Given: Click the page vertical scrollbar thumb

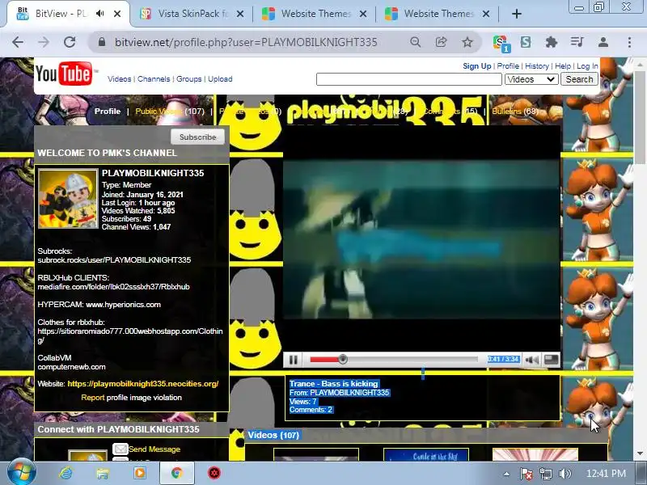Looking at the screenshot, I should [x=640, y=116].
